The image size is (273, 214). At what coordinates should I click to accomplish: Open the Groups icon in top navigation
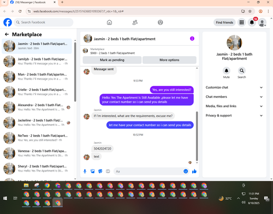160,22
